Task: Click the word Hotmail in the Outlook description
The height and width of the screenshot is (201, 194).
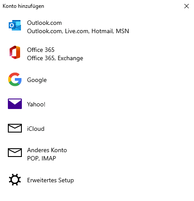Action: (x=103, y=31)
